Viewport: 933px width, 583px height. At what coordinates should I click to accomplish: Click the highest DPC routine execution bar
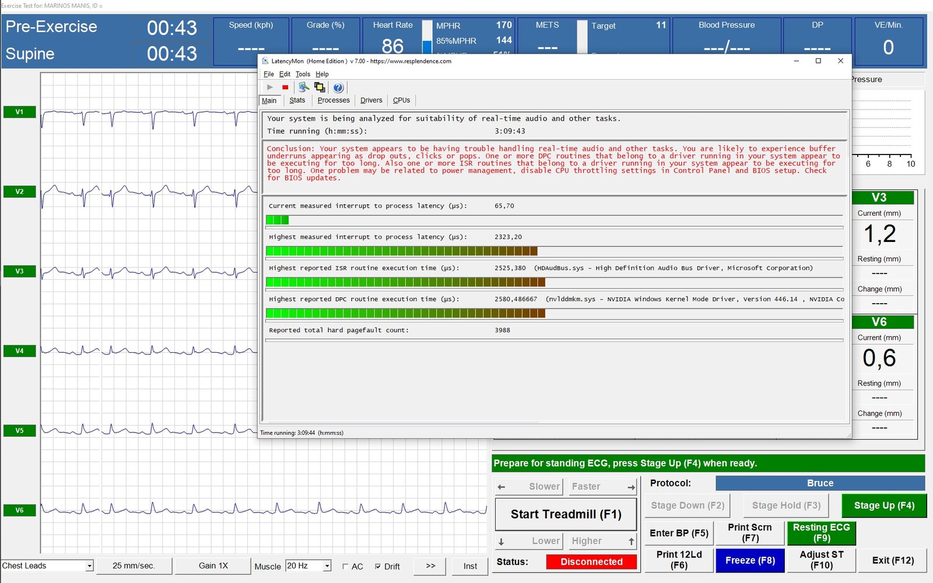[554, 313]
